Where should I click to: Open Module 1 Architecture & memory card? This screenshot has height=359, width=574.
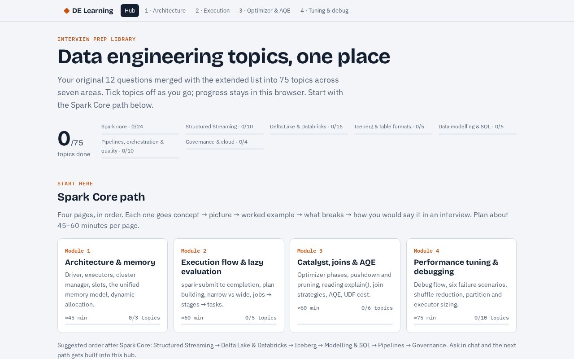tap(113, 285)
